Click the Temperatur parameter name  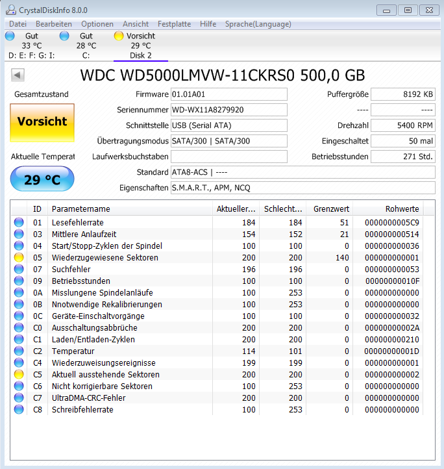[x=73, y=351]
